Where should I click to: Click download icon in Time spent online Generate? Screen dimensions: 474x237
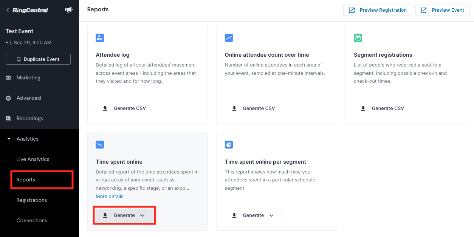coord(105,215)
